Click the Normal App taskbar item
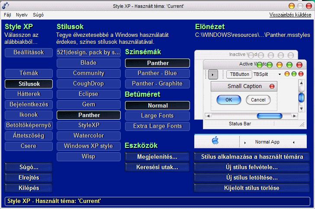The width and height of the screenshot is (315, 209). click(267, 142)
